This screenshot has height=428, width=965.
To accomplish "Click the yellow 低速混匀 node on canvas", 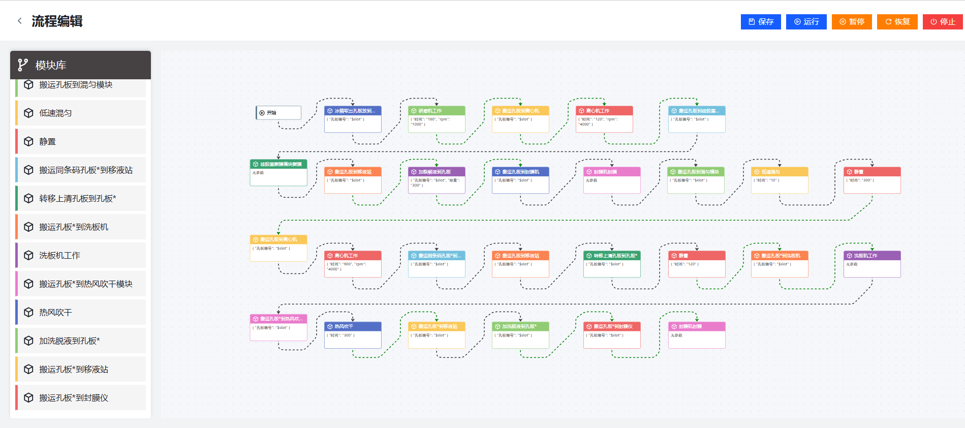I will pos(780,180).
